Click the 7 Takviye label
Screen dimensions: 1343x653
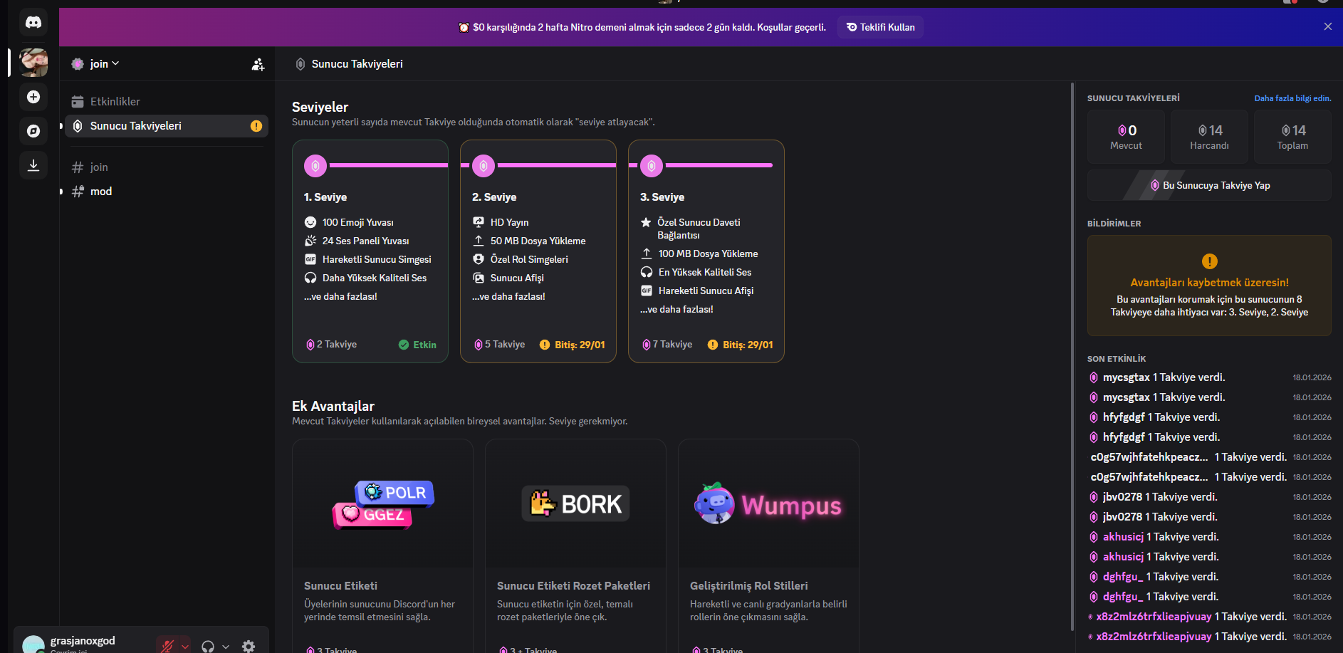672,345
